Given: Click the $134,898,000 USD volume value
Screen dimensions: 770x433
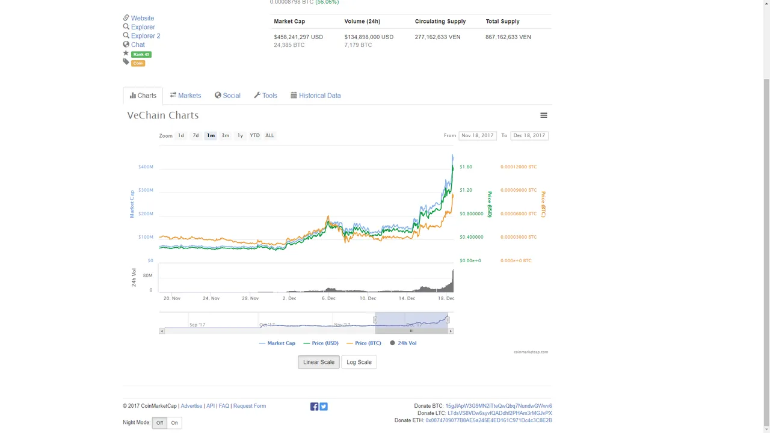Looking at the screenshot, I should pyautogui.click(x=369, y=37).
